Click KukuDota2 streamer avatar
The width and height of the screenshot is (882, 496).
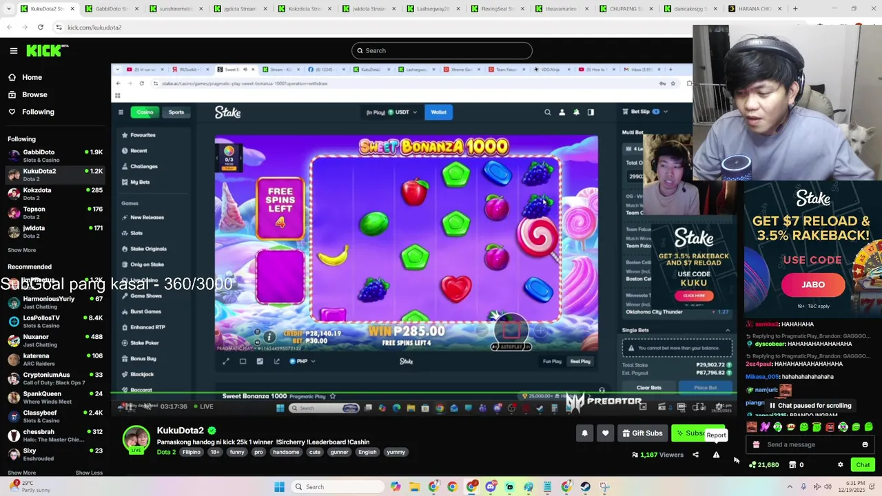tap(136, 440)
